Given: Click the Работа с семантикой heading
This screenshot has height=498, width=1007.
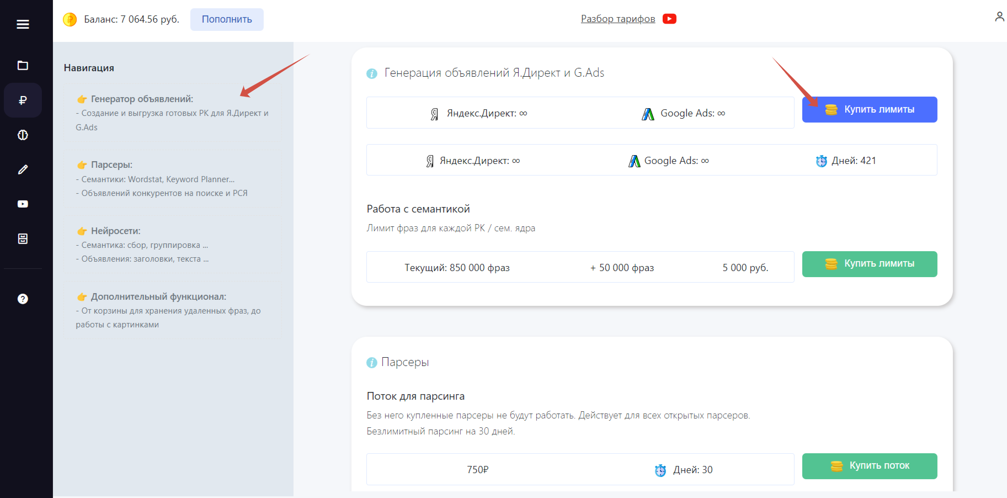Looking at the screenshot, I should click(x=418, y=209).
